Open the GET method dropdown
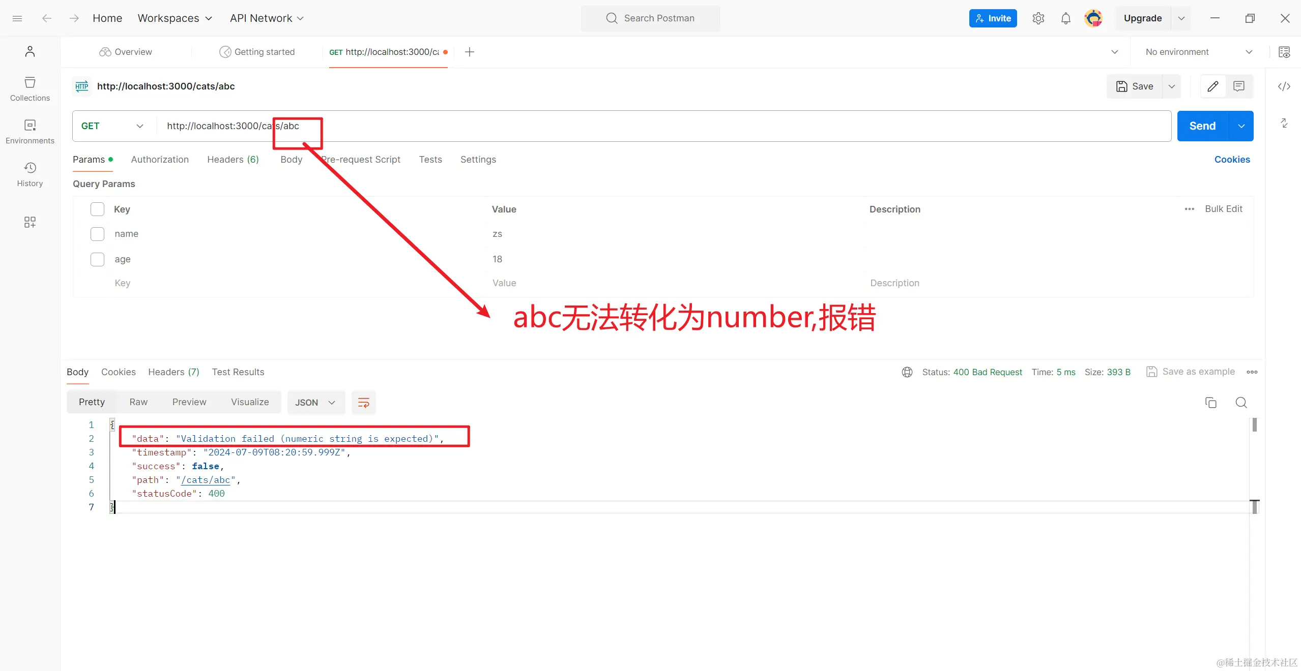Image resolution: width=1301 pixels, height=671 pixels. point(139,126)
